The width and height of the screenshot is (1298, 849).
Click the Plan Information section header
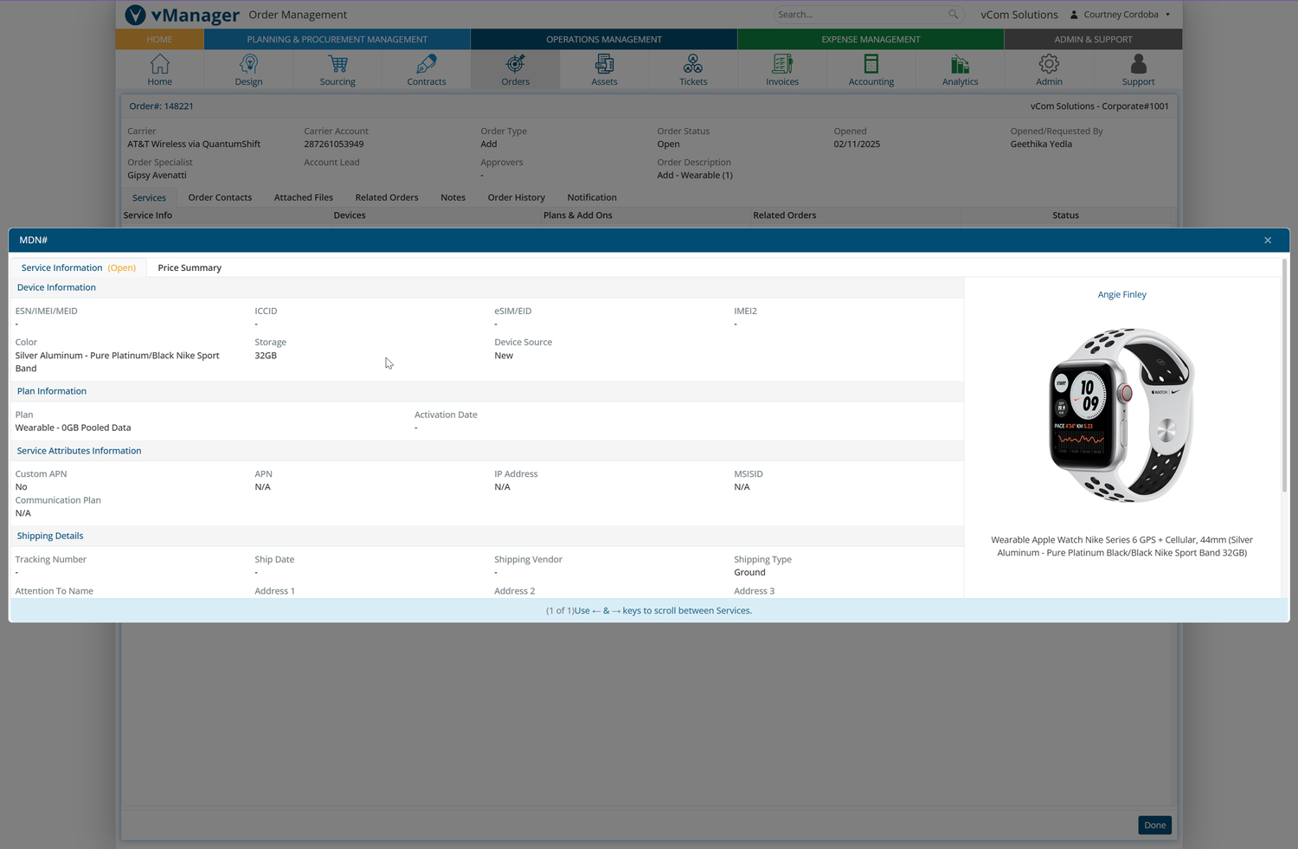click(52, 391)
